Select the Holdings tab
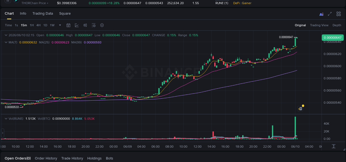The width and height of the screenshot is (346, 162). pos(94,158)
